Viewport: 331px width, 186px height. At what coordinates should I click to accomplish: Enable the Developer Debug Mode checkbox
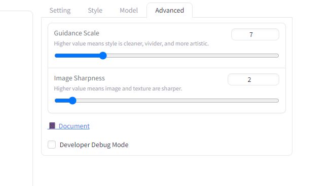pyautogui.click(x=52, y=145)
